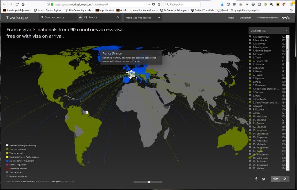Open Firefox downloads panel
The width and height of the screenshot is (297, 190).
coord(222,4)
